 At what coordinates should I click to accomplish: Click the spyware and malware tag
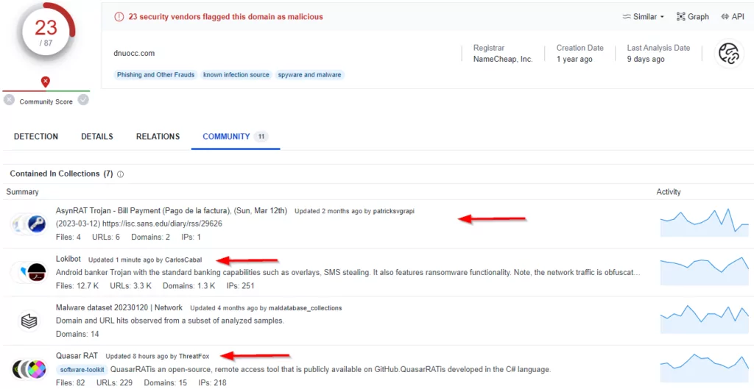310,75
